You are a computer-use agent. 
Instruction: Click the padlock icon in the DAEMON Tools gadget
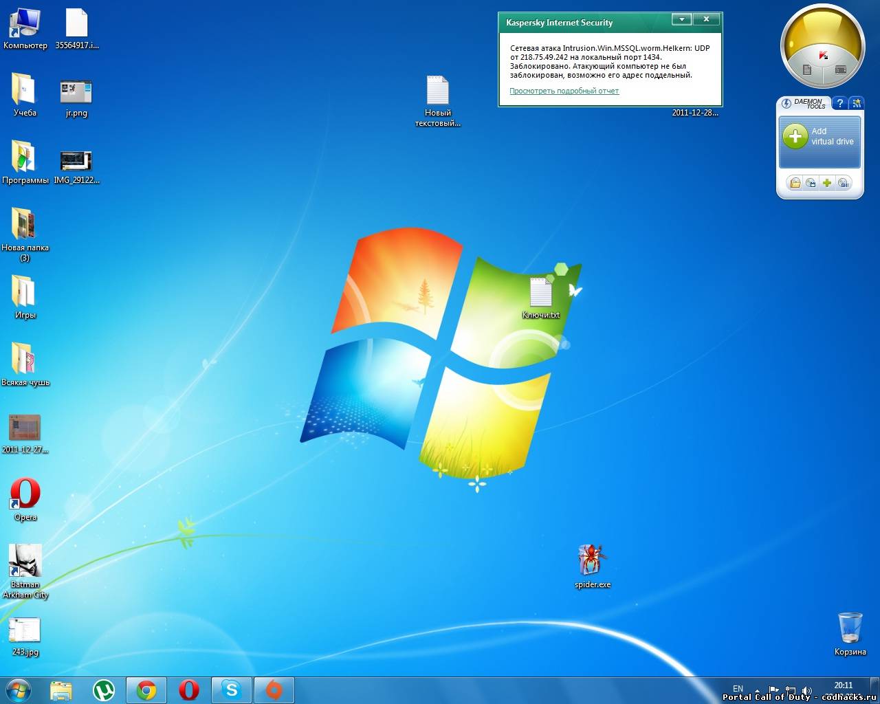pos(795,183)
